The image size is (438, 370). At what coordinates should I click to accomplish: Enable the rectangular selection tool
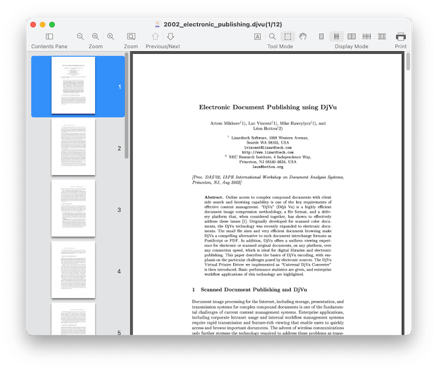pyautogui.click(x=287, y=37)
